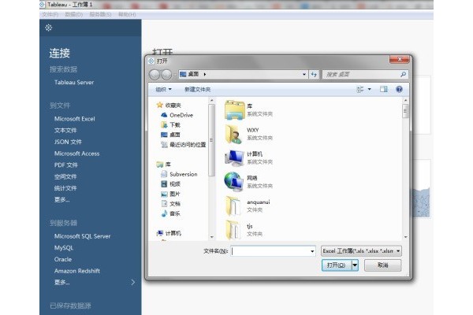Expand the 组织 dropdown menu
Screen dimensions: 473x315
[x=163, y=89]
